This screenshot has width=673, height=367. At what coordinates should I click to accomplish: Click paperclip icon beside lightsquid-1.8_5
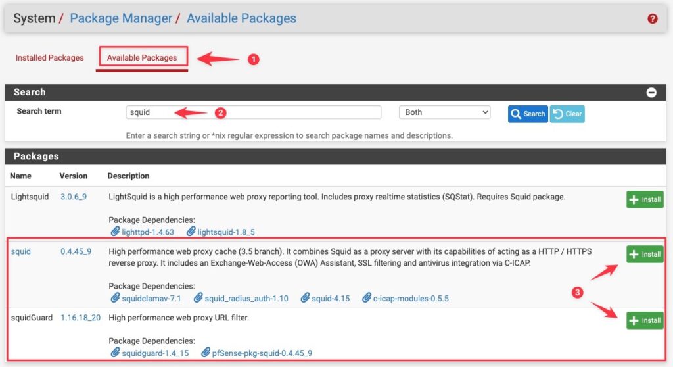[x=191, y=232]
